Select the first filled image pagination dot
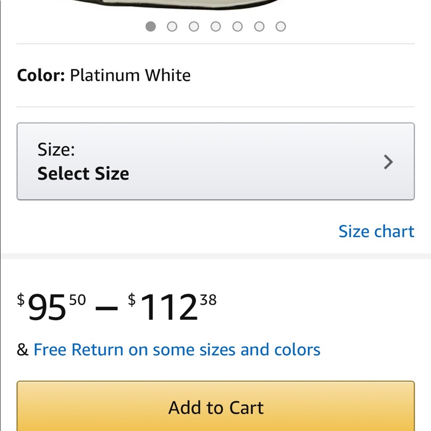 click(150, 27)
